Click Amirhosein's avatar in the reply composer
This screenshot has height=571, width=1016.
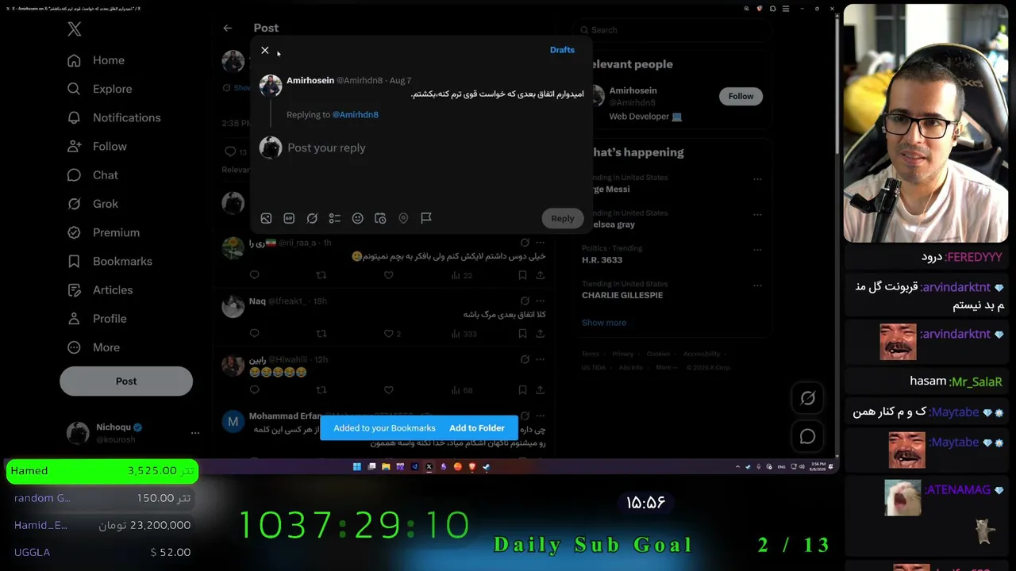pyautogui.click(x=271, y=86)
